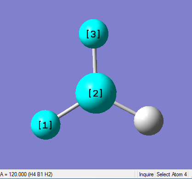Click the angle readout 'A = 120.000 (H4 B1 H2)'
The height and width of the screenshot is (179, 192).
coord(26,174)
